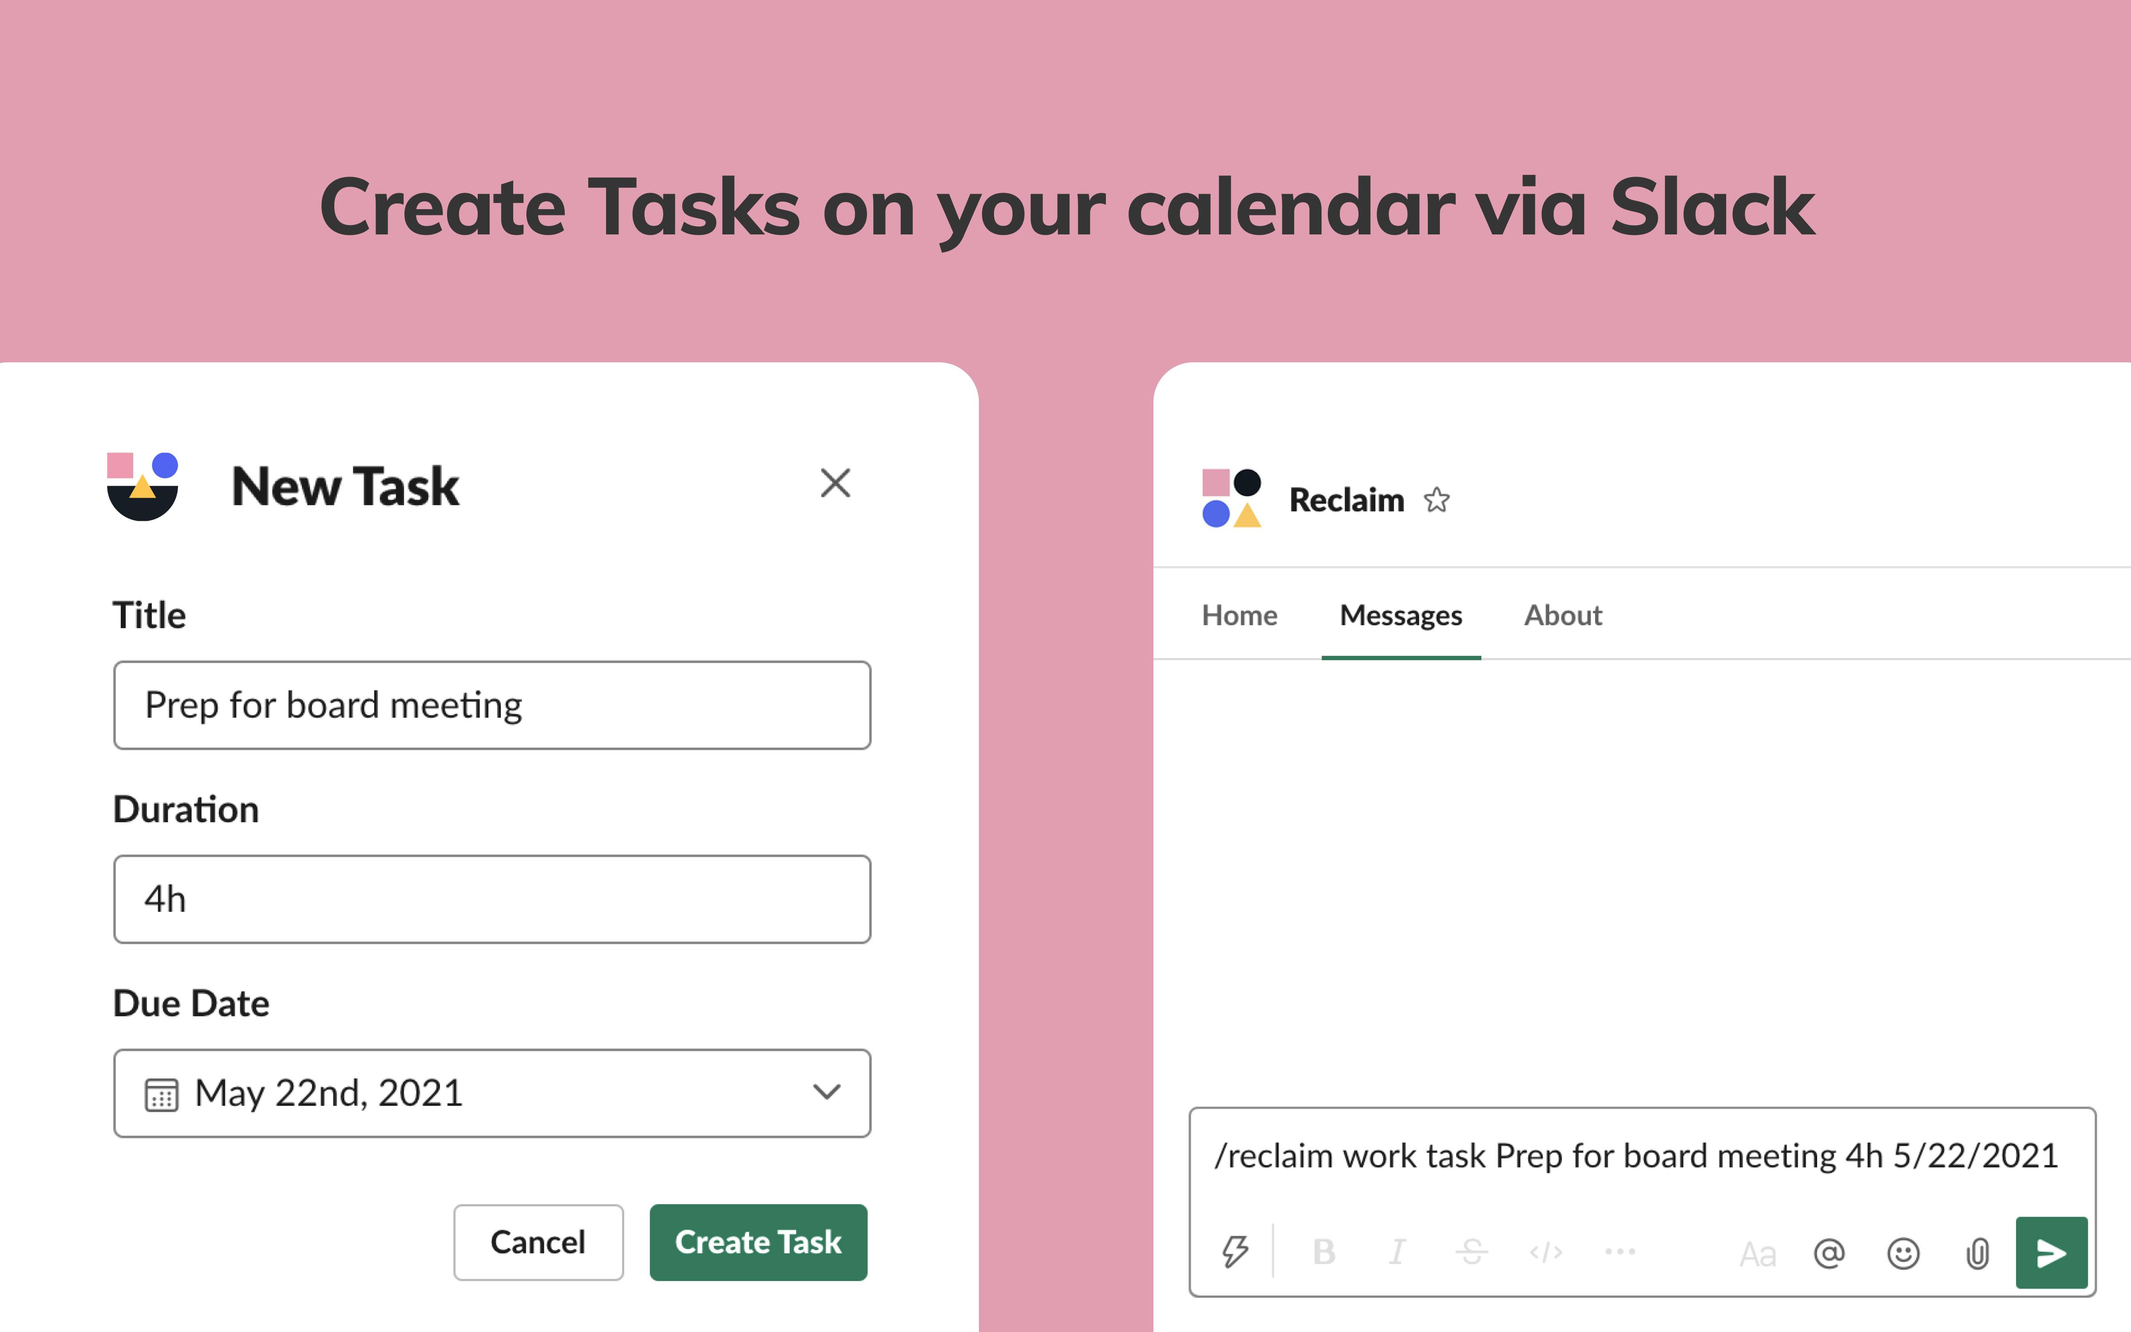Viewport: 2131px width, 1332px height.
Task: Toggle code formatting in message composer
Action: [x=1545, y=1252]
